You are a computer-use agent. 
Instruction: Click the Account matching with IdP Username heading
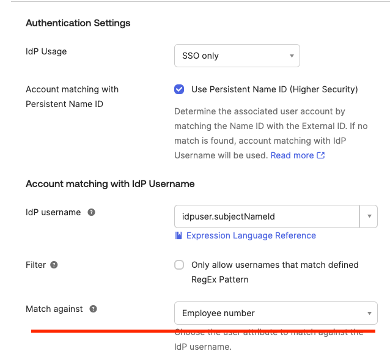(110, 184)
